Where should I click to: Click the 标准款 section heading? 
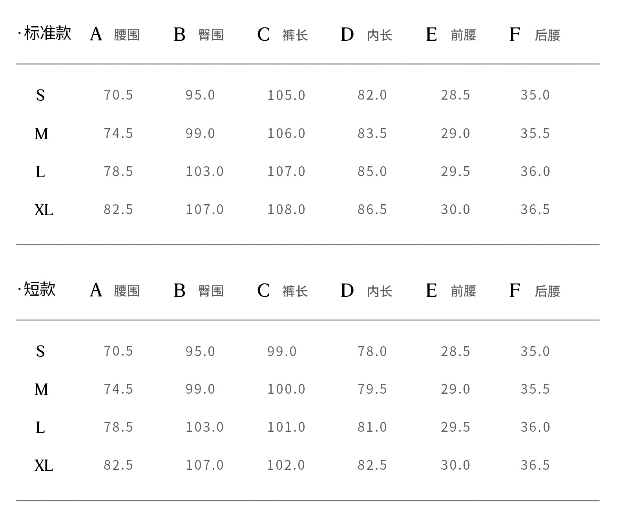(47, 33)
